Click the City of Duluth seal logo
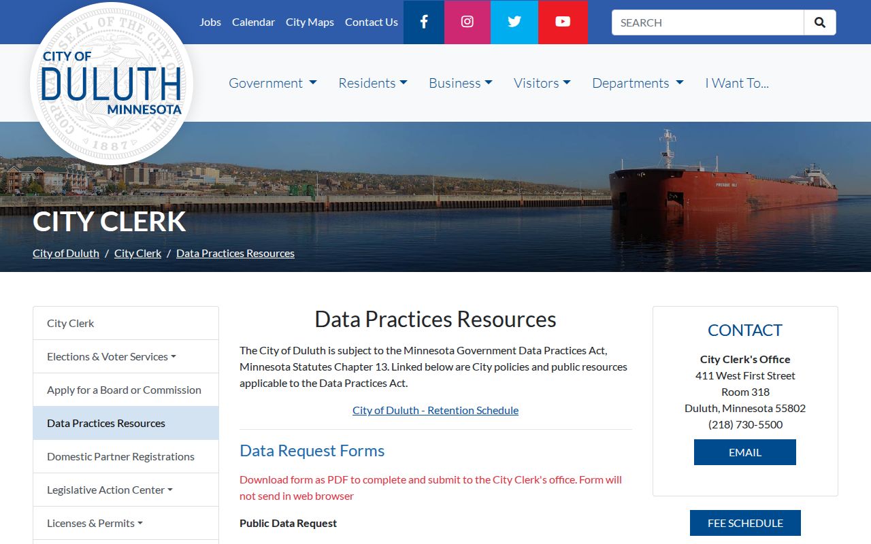This screenshot has width=871, height=544. pyautogui.click(x=112, y=83)
